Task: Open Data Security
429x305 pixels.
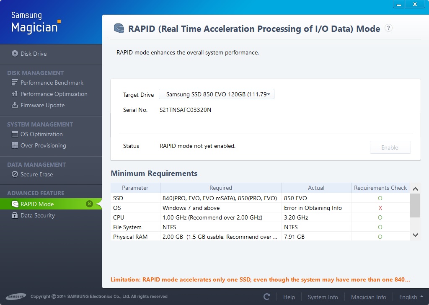Action: (x=38, y=215)
